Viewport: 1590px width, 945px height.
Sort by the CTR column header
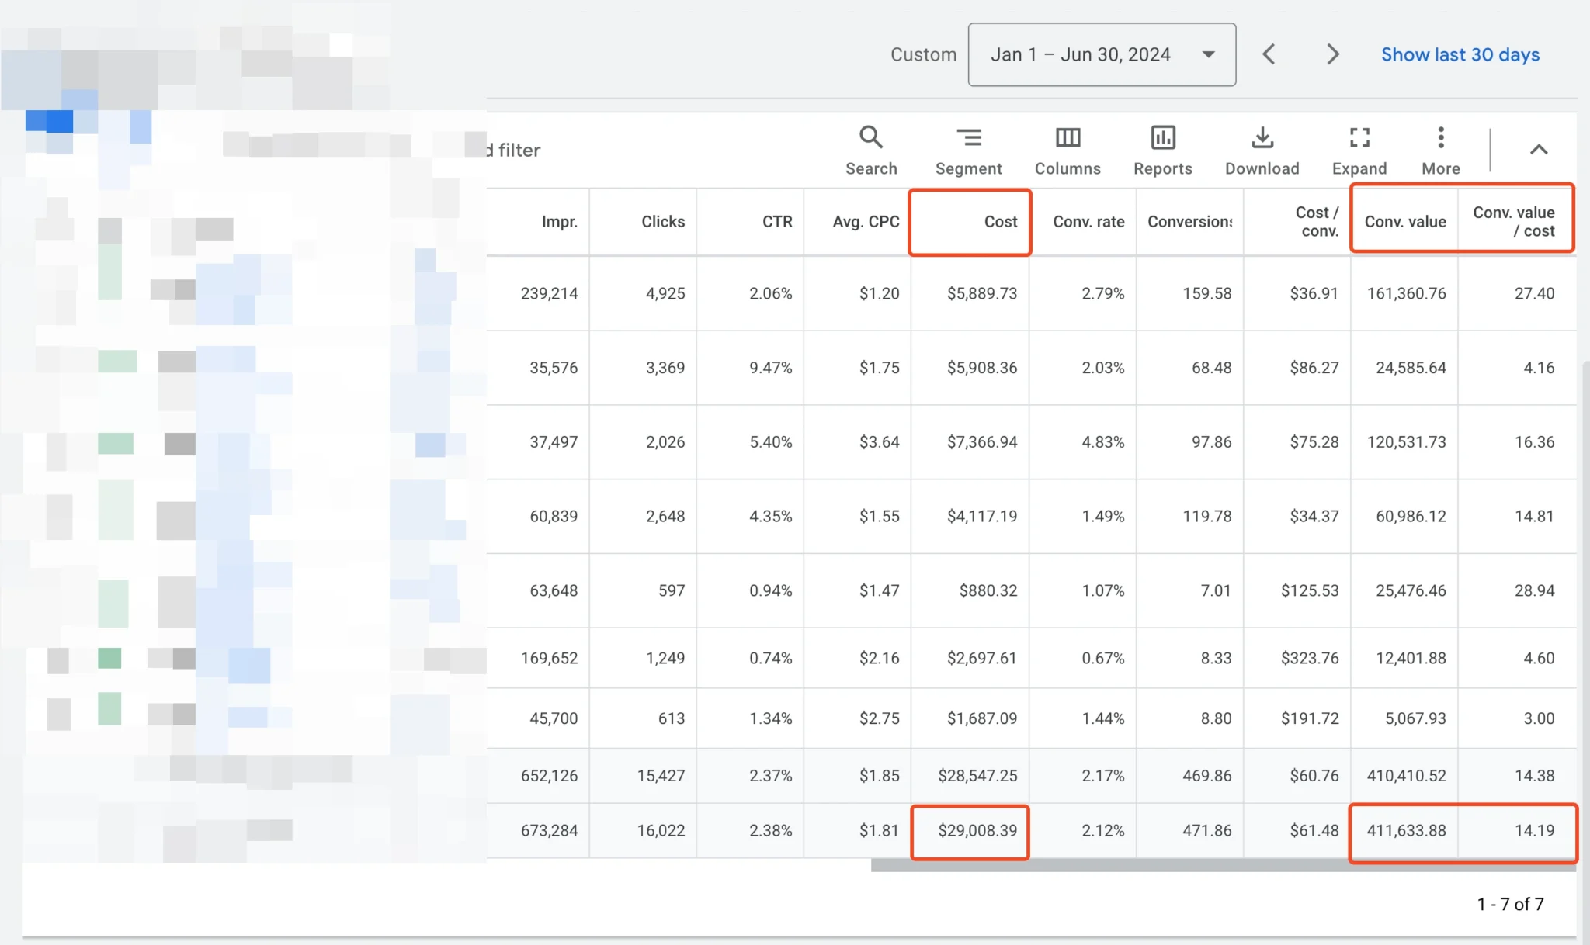click(x=776, y=222)
